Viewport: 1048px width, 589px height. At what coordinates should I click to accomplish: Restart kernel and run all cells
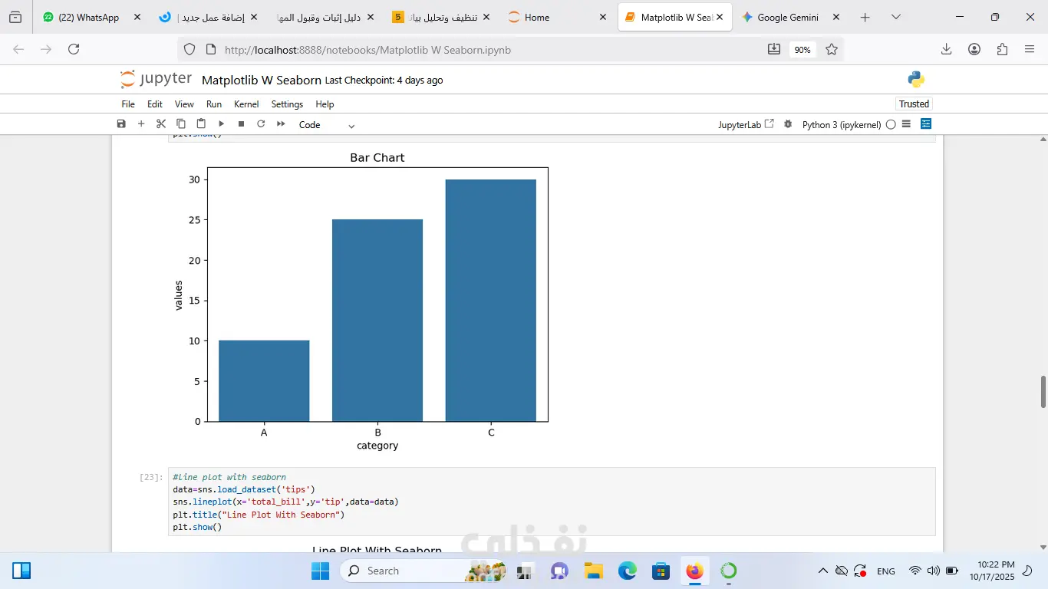pyautogui.click(x=281, y=124)
